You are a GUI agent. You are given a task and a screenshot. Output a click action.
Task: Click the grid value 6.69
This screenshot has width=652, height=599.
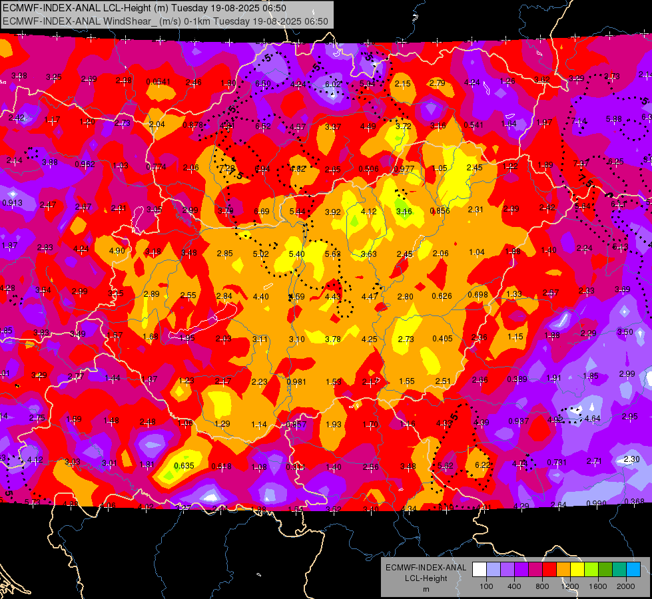point(262,211)
